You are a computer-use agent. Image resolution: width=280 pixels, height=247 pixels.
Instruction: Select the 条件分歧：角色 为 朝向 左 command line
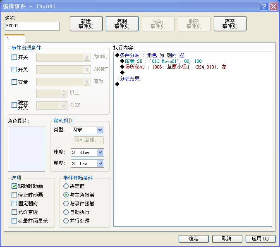[150, 55]
